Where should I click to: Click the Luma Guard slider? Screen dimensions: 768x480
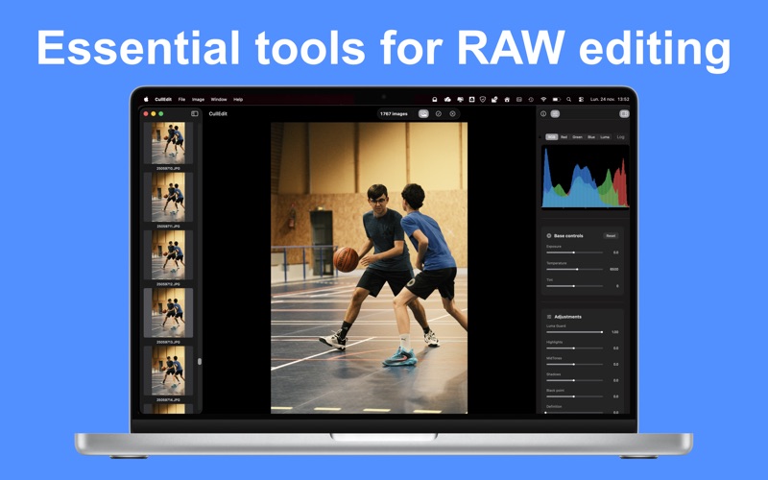coord(574,332)
